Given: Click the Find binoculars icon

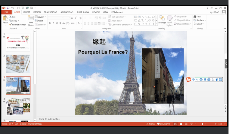Looking at the screenshot, I should [x=195, y=17].
